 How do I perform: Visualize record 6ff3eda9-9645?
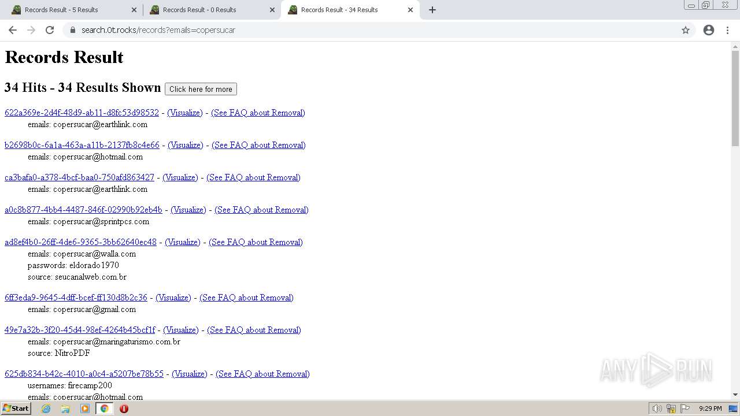(173, 298)
